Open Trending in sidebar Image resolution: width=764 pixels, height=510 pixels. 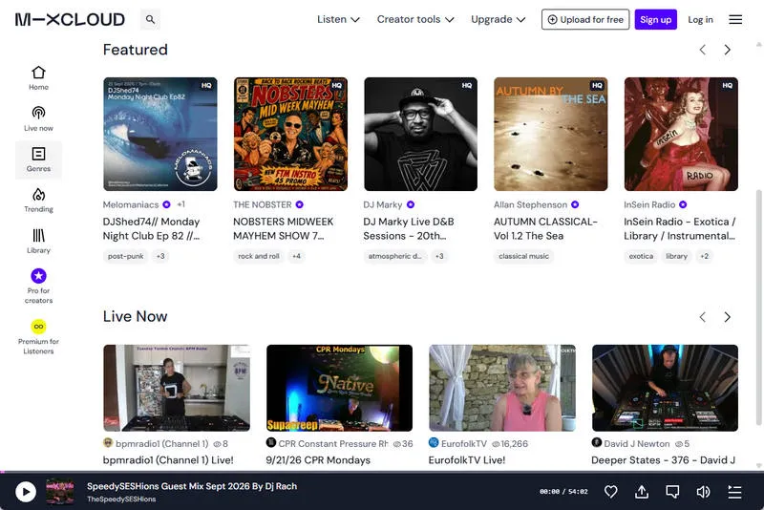[x=38, y=201]
